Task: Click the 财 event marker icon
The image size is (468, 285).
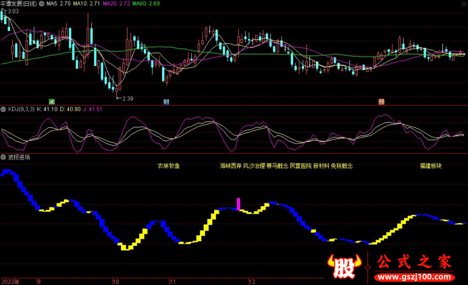Action: point(166,101)
